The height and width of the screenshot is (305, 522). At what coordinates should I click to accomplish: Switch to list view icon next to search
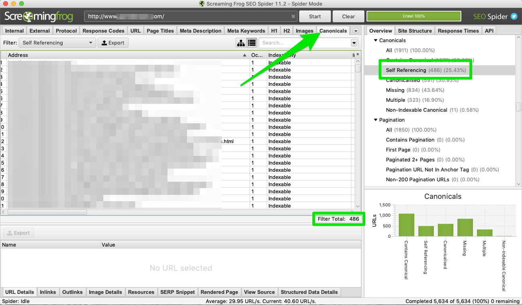point(252,43)
